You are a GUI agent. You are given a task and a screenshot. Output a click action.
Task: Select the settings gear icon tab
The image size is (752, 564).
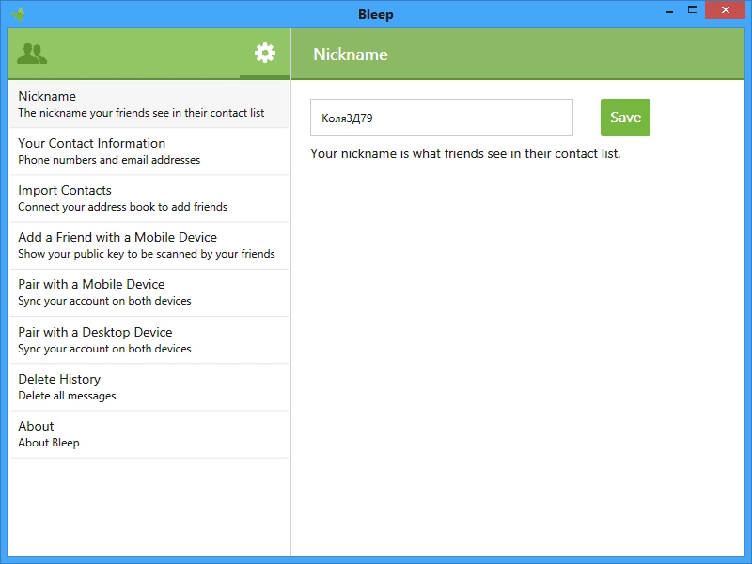tap(265, 53)
